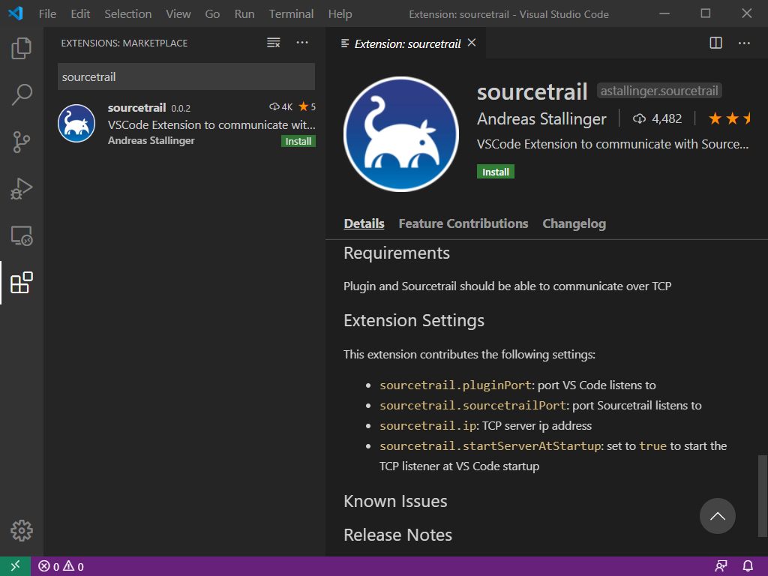Switch to the Feature Contributions tab
The height and width of the screenshot is (576, 768).
(x=463, y=223)
